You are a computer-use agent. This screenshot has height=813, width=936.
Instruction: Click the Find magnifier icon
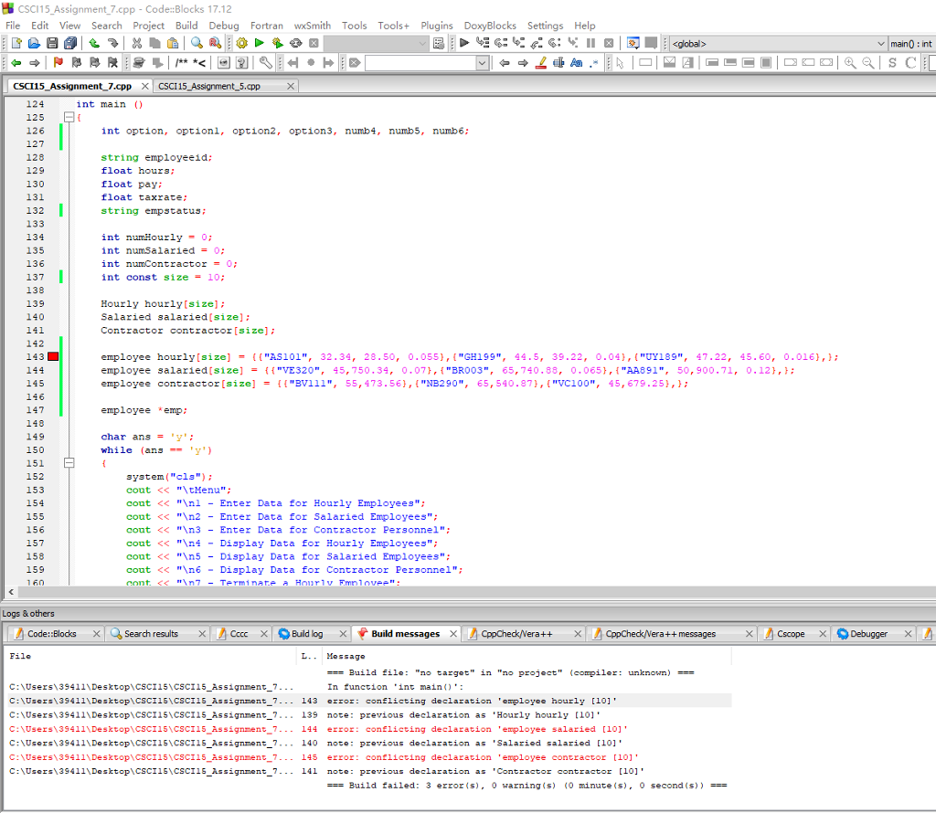point(197,43)
